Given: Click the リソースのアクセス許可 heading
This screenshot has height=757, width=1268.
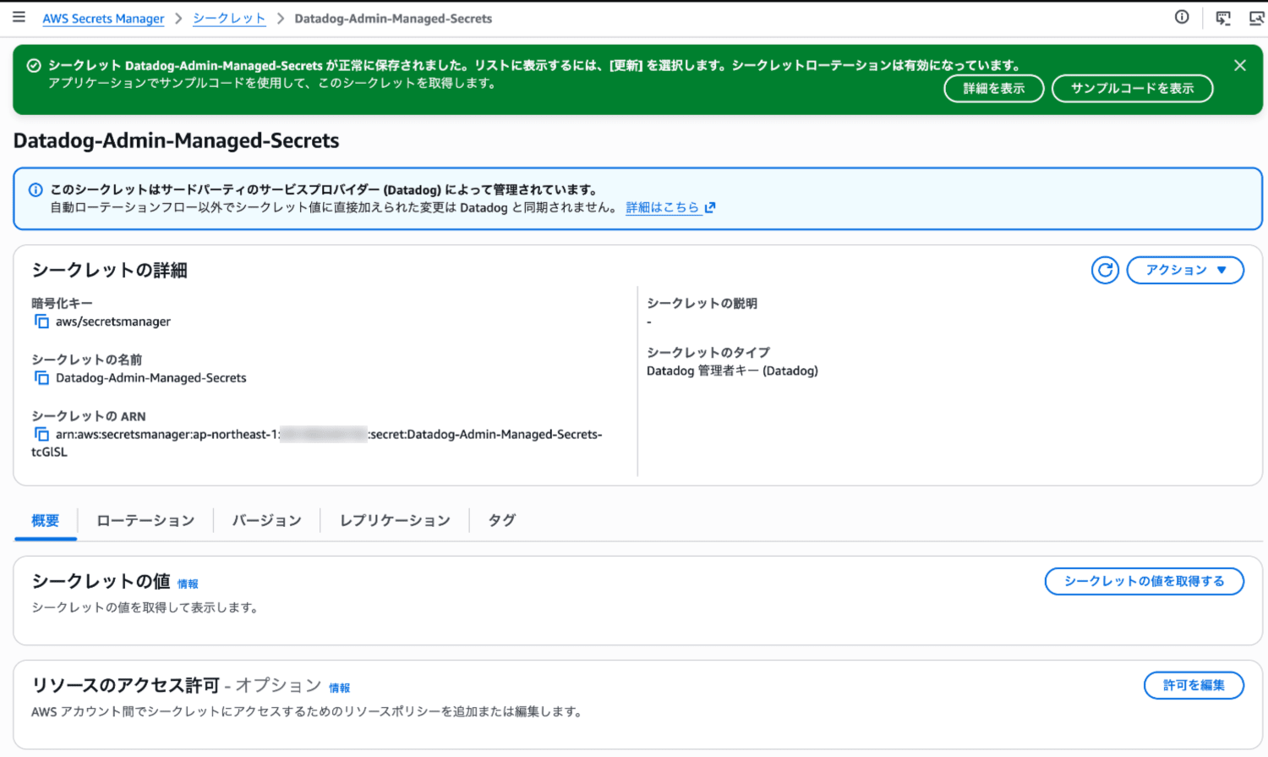Looking at the screenshot, I should (x=126, y=685).
